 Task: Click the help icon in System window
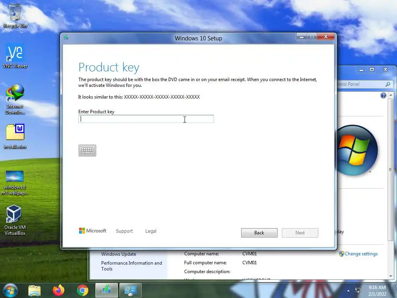[383, 95]
